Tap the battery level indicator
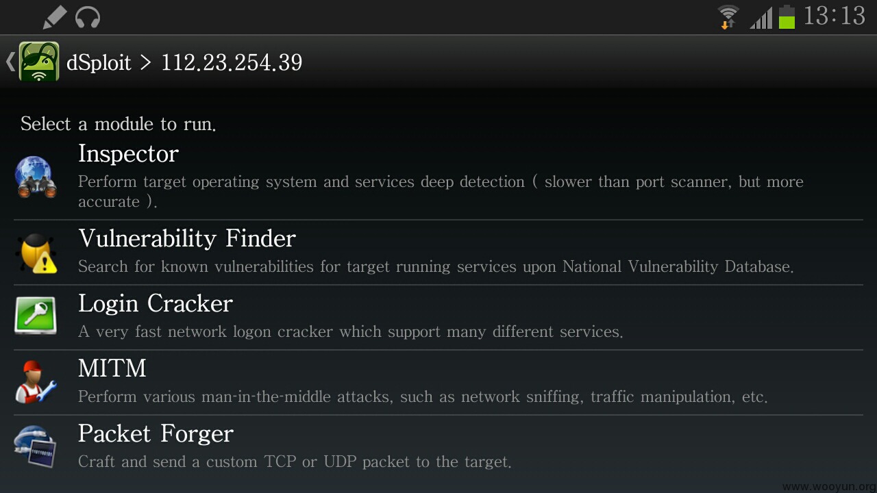The width and height of the screenshot is (877, 493). click(x=787, y=16)
